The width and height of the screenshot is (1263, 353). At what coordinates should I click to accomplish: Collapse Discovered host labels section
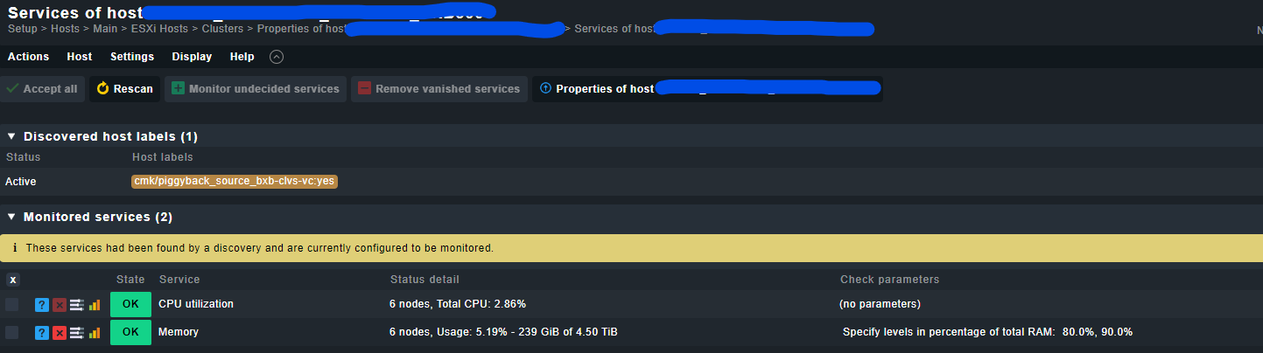11,136
